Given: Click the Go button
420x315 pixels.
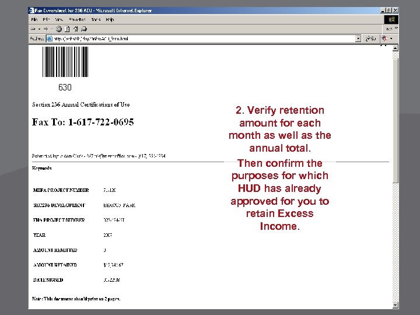Looking at the screenshot, I should (371, 38).
